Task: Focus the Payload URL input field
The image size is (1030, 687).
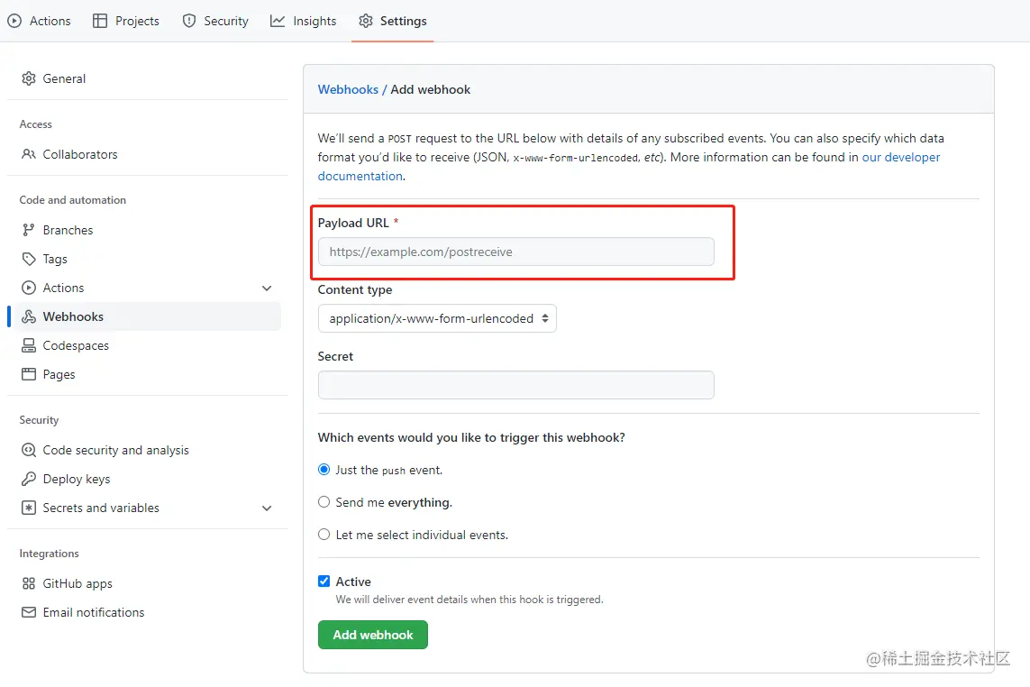Action: point(515,252)
